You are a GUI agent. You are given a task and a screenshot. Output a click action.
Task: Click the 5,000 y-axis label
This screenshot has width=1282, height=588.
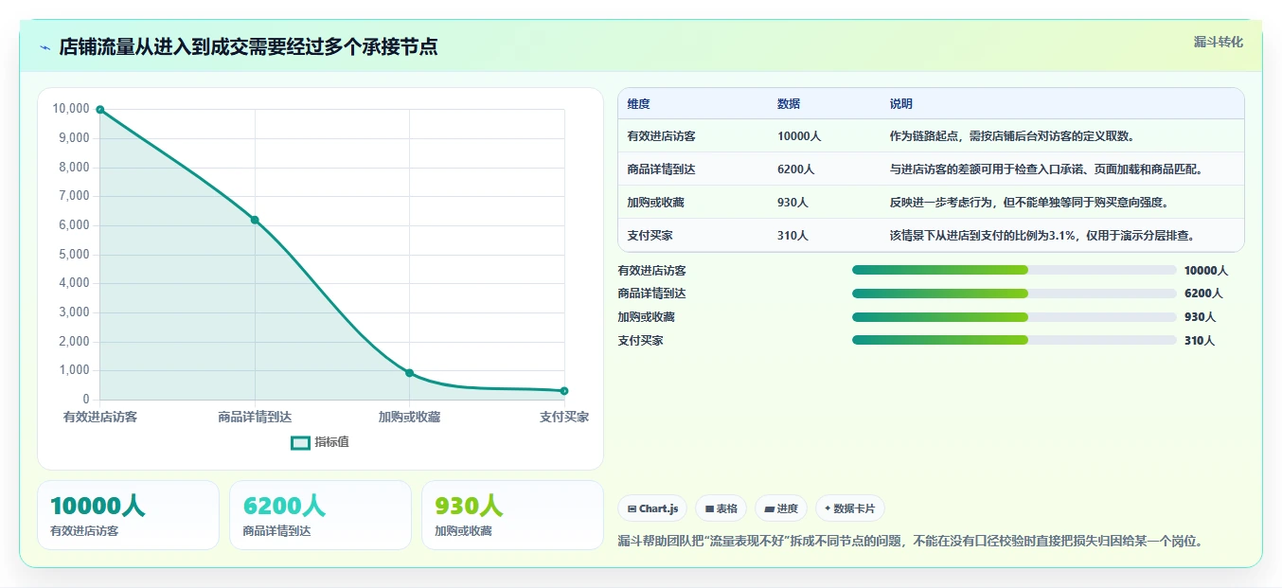[74, 255]
